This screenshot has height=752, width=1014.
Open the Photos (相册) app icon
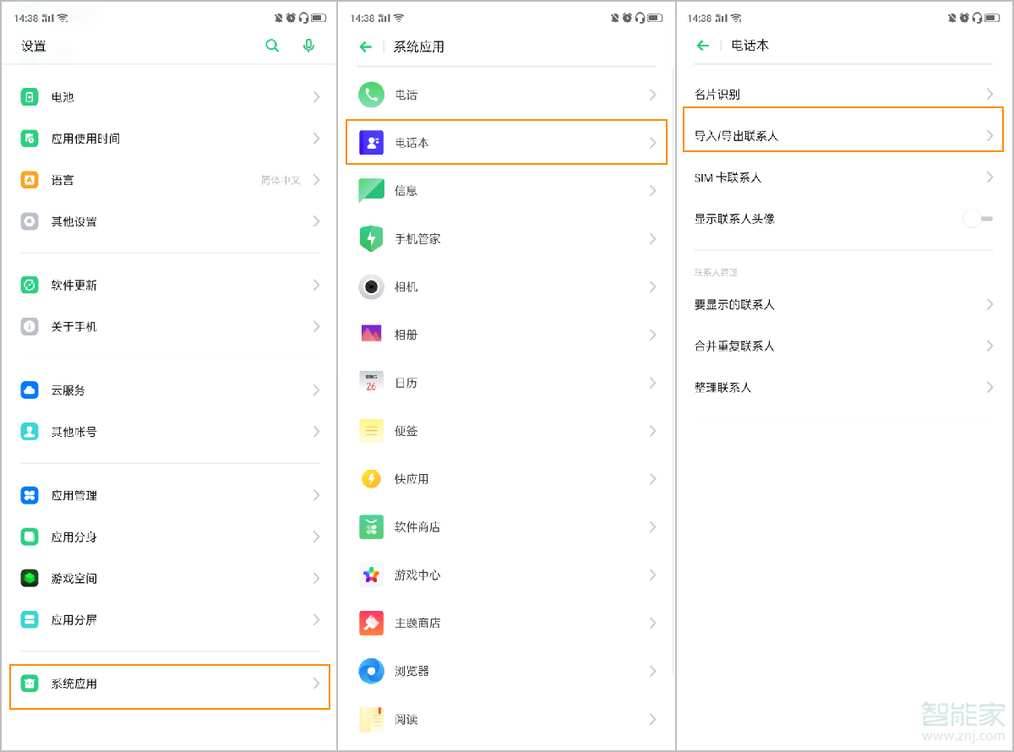[371, 334]
